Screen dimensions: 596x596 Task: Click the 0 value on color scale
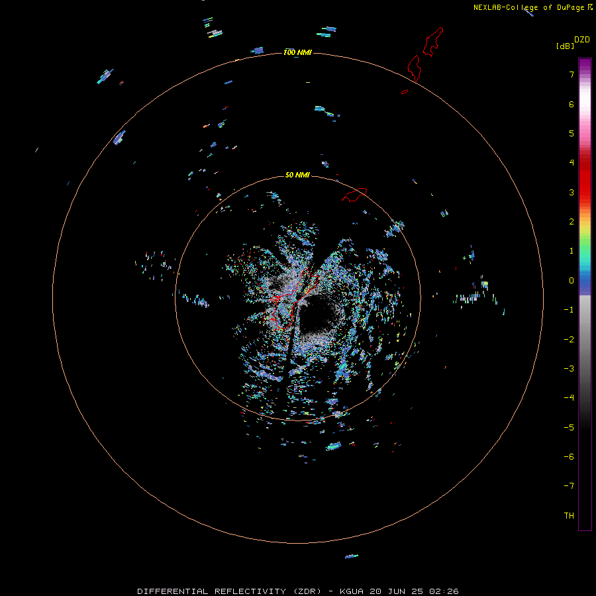coord(571,281)
